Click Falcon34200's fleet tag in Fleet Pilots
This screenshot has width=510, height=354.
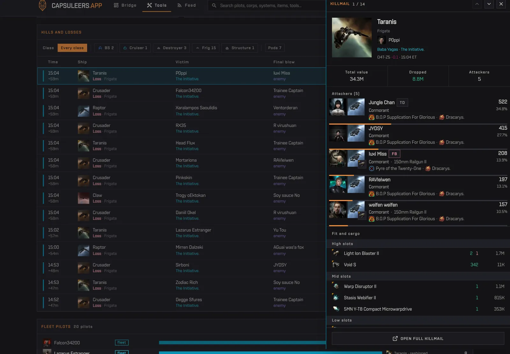(x=122, y=343)
